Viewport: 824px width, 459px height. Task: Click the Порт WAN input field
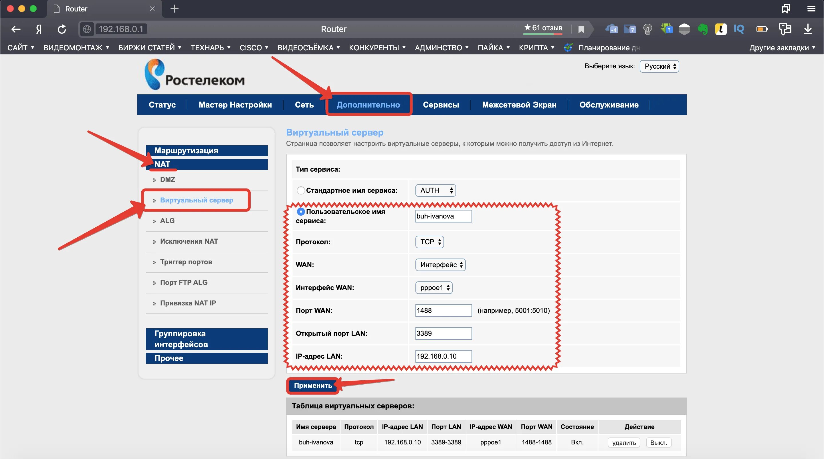[443, 310]
